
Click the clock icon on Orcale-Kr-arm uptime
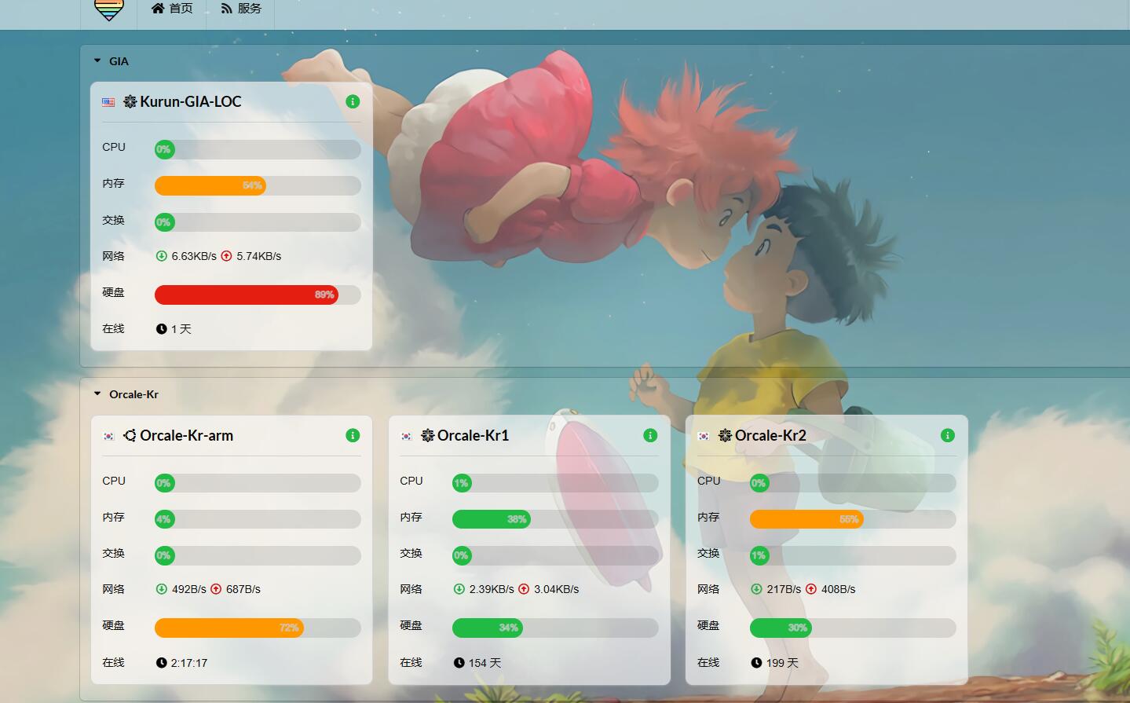click(x=161, y=663)
